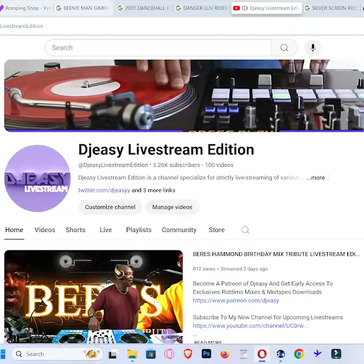Switch to the Romping Shop browser tab
Screen dimensions: 364x364
click(25, 8)
